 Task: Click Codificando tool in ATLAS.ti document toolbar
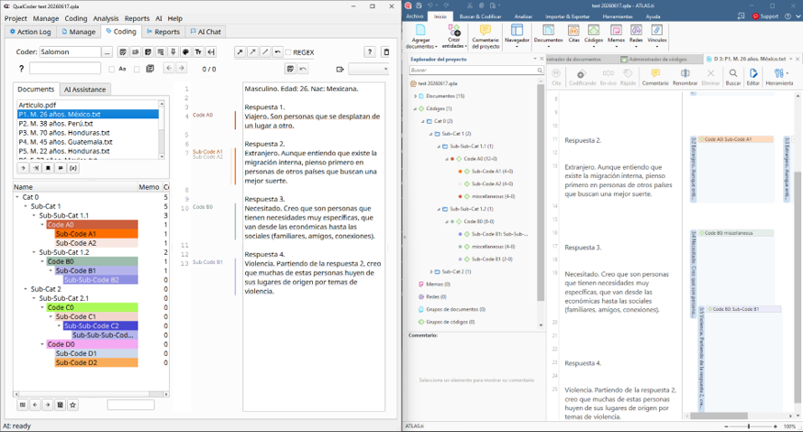[x=582, y=77]
